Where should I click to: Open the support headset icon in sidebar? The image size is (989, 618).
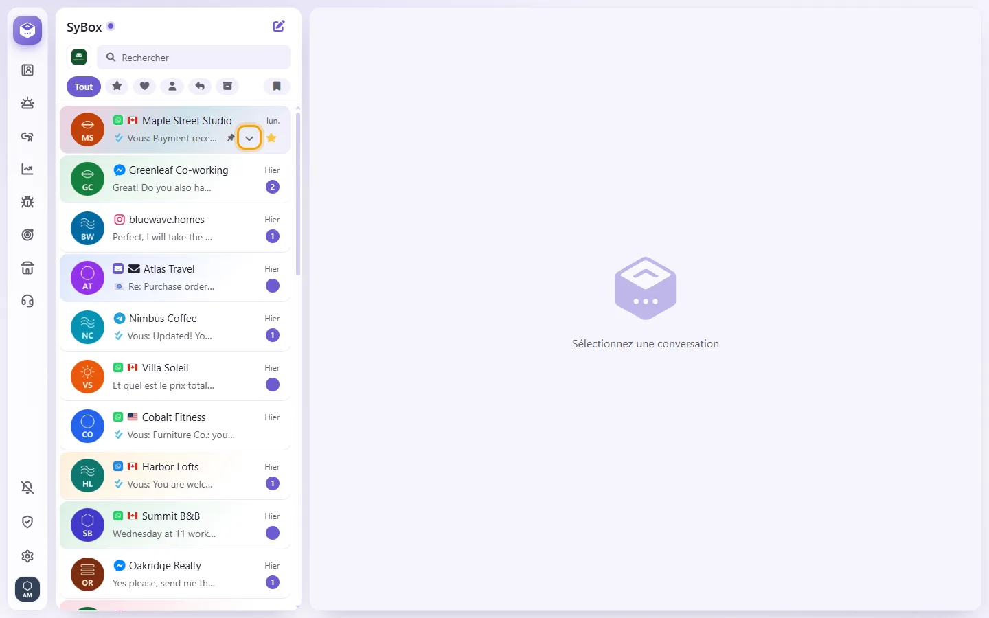pos(27,301)
